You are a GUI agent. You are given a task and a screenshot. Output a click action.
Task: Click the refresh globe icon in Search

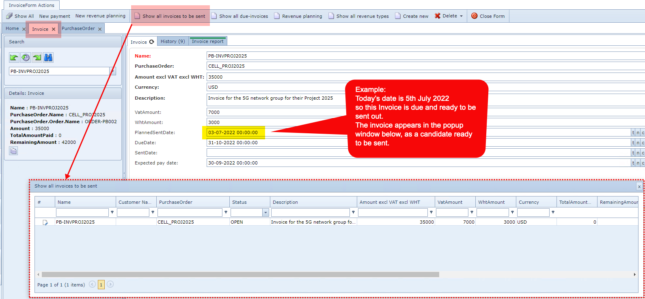click(x=26, y=58)
